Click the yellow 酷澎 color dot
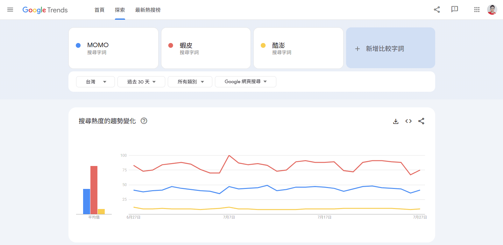 coord(263,45)
